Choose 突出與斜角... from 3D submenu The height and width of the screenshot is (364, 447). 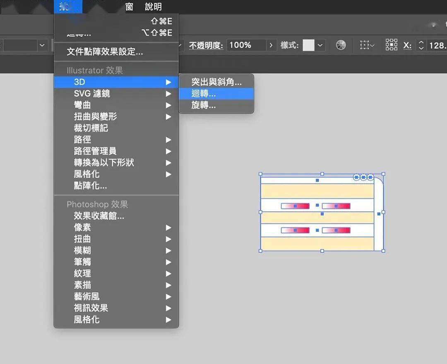point(216,82)
